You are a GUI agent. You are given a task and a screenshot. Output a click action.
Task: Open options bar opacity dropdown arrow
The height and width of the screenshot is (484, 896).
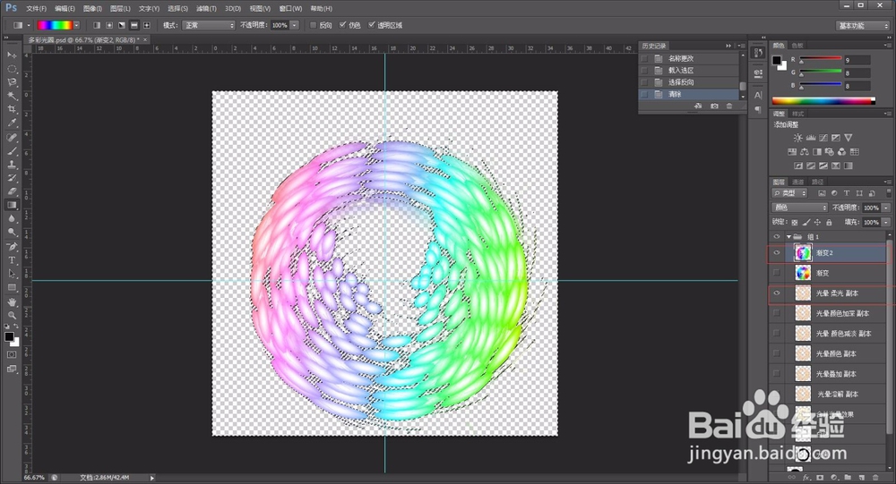[294, 25]
